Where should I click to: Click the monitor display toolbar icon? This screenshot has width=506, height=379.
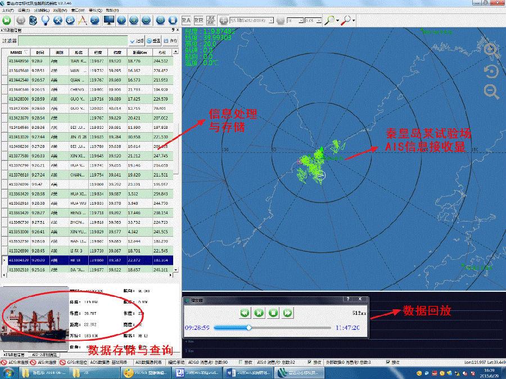(x=109, y=20)
